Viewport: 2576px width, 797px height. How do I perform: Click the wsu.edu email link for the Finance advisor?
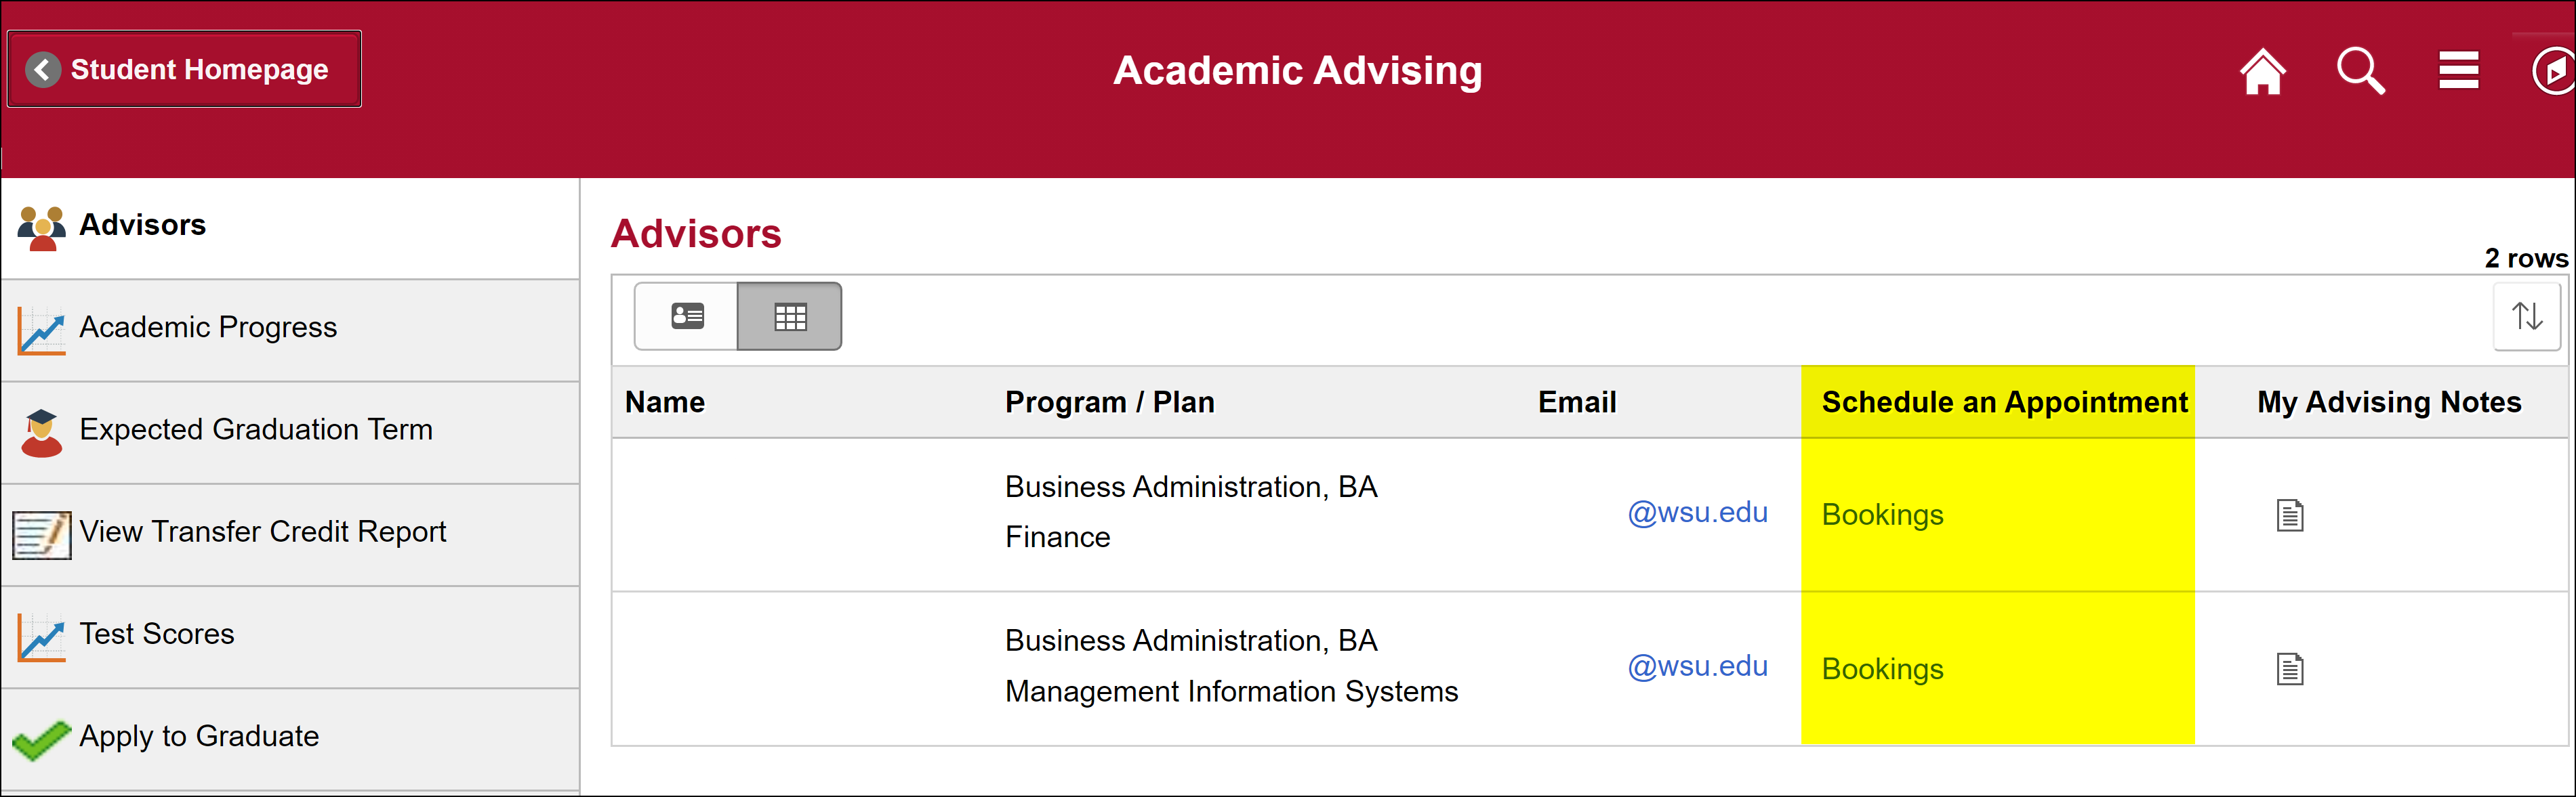pos(1697,513)
